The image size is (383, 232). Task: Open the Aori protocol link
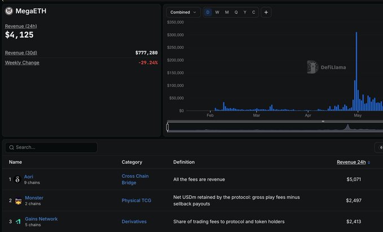coord(29,177)
